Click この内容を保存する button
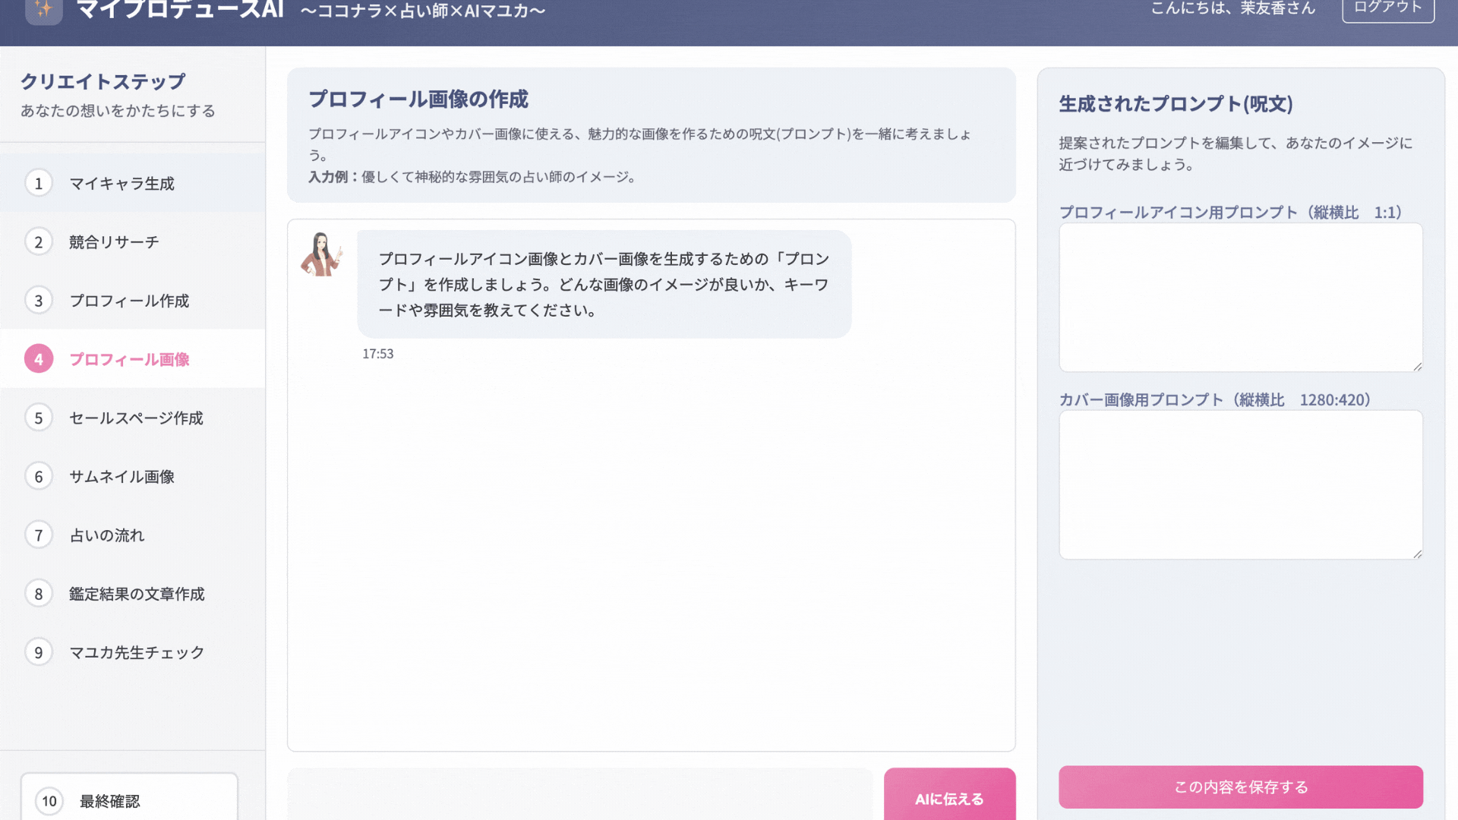 point(1240,787)
